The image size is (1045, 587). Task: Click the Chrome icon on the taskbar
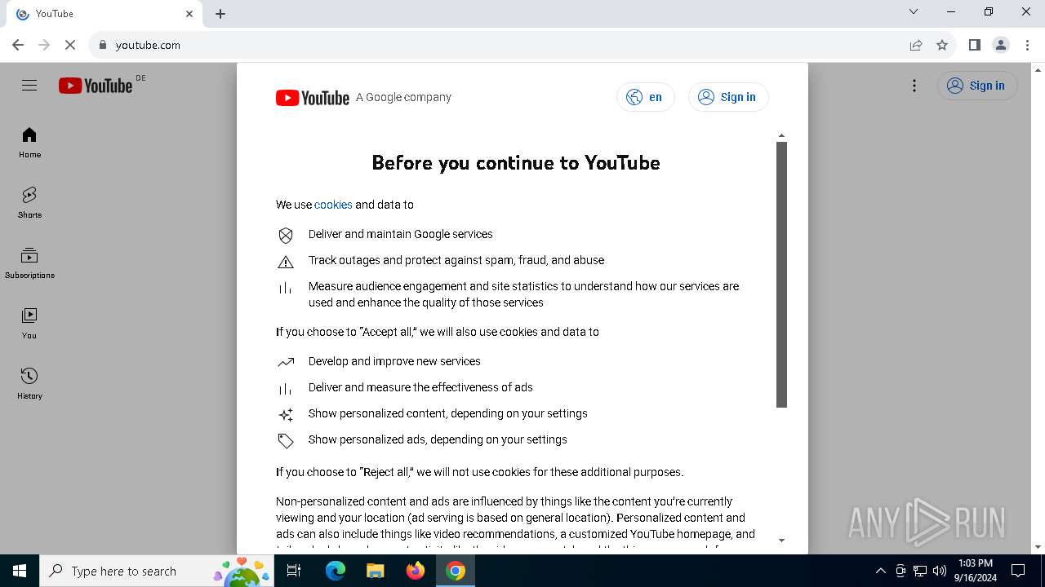[x=456, y=571]
